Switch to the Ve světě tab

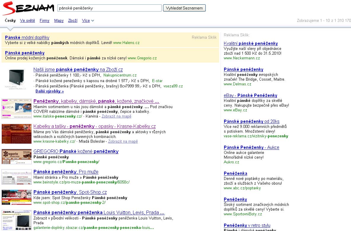pyautogui.click(x=28, y=20)
